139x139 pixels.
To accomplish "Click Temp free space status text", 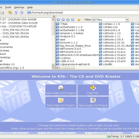I will [x=125, y=137].
